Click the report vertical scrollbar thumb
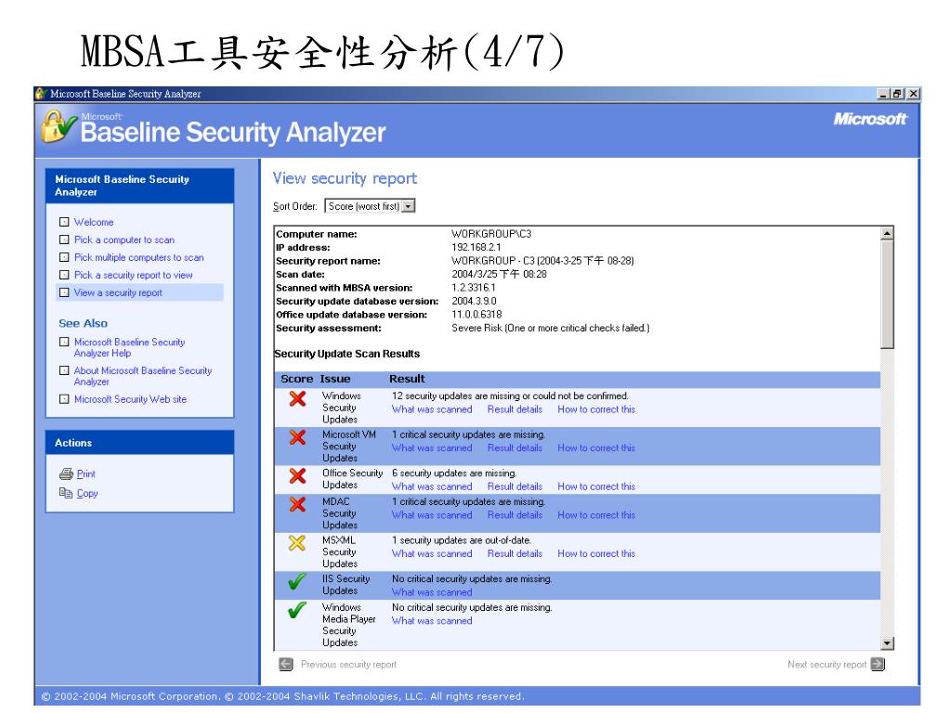Viewport: 951px width, 713px height. point(887,294)
